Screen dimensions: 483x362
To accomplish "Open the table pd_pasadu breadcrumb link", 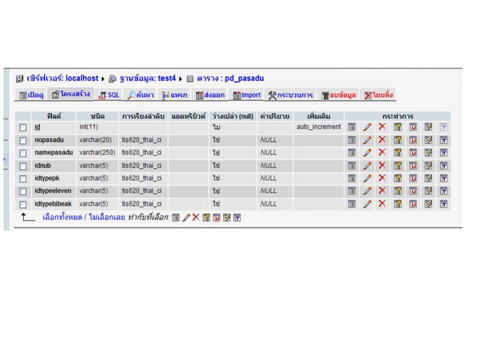I will [230, 78].
